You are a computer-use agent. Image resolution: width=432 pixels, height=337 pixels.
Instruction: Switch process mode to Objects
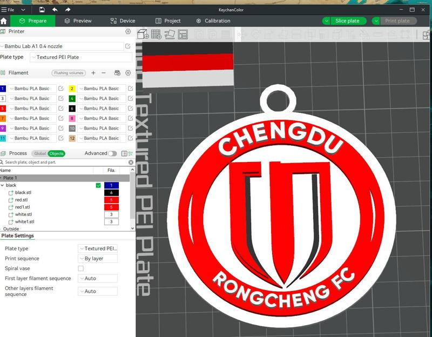[57, 153]
